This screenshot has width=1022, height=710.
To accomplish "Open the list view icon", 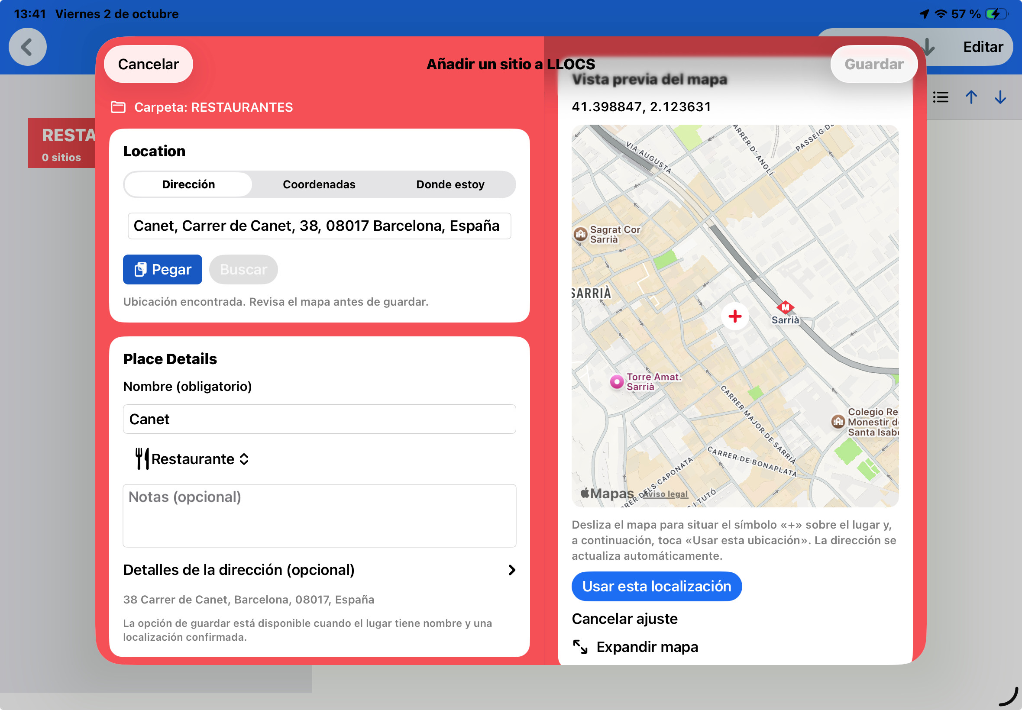I will point(940,97).
